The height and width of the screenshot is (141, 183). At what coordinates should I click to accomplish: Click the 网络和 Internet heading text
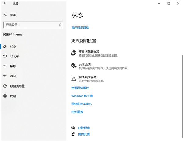13,34
